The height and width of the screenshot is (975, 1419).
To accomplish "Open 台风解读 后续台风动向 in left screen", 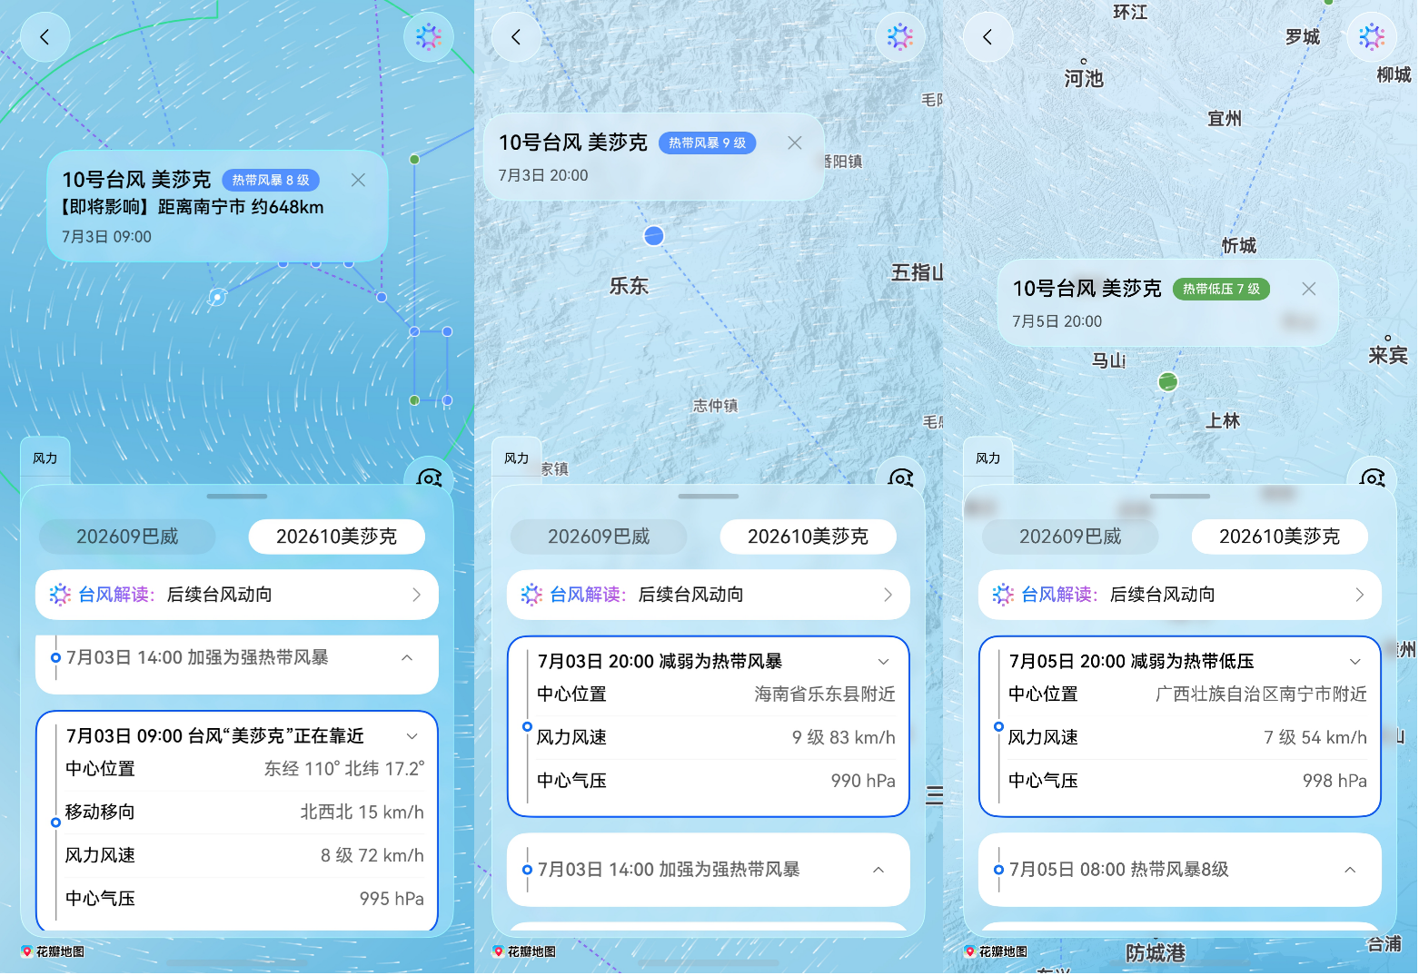I will click(237, 595).
